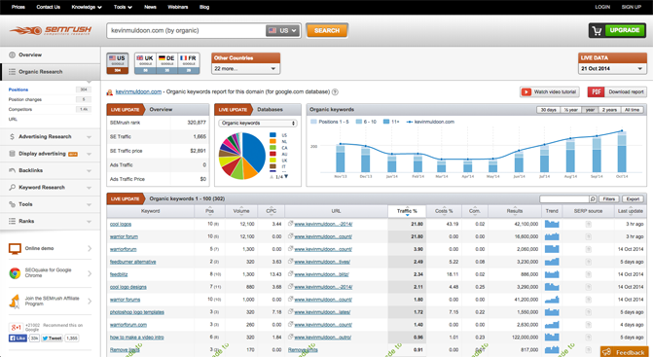This screenshot has height=357, width=653.
Task: Click the green UPGRADE button
Action: [x=624, y=30]
